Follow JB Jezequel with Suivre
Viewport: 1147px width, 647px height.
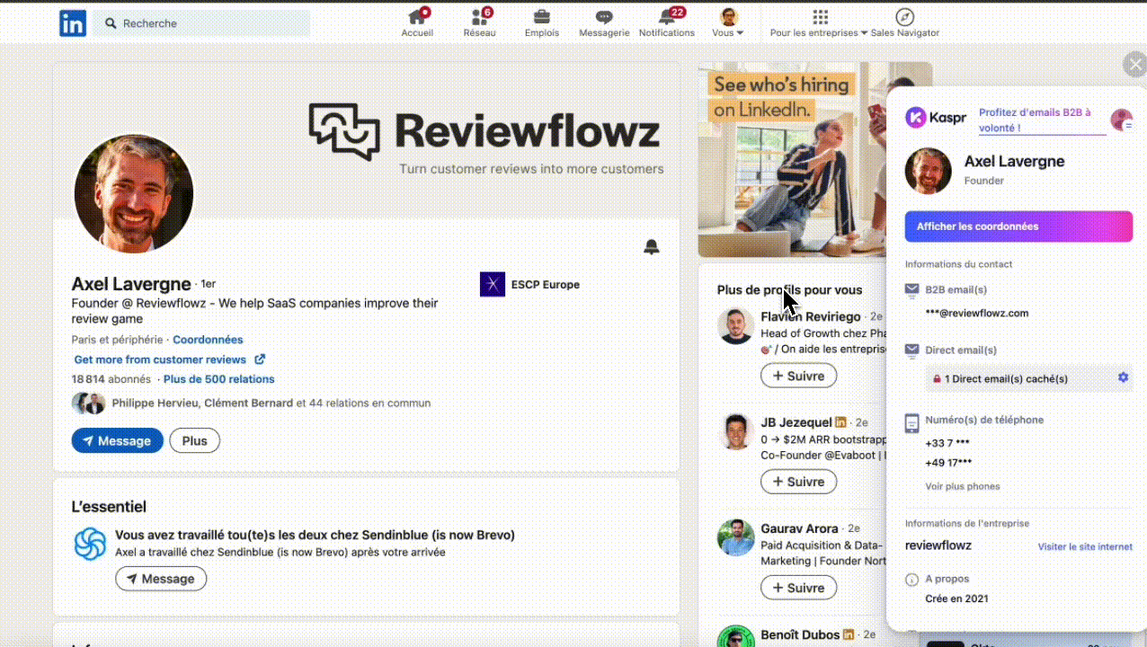click(798, 482)
